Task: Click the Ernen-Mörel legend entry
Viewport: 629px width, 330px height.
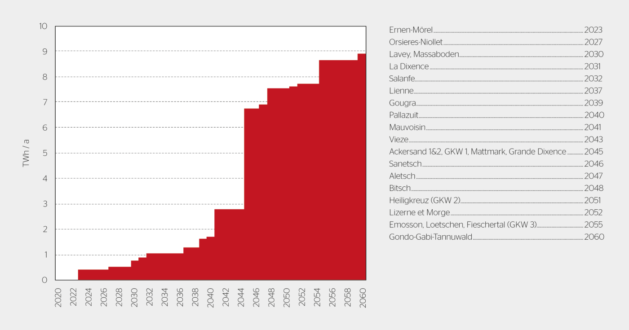Action: click(496, 30)
